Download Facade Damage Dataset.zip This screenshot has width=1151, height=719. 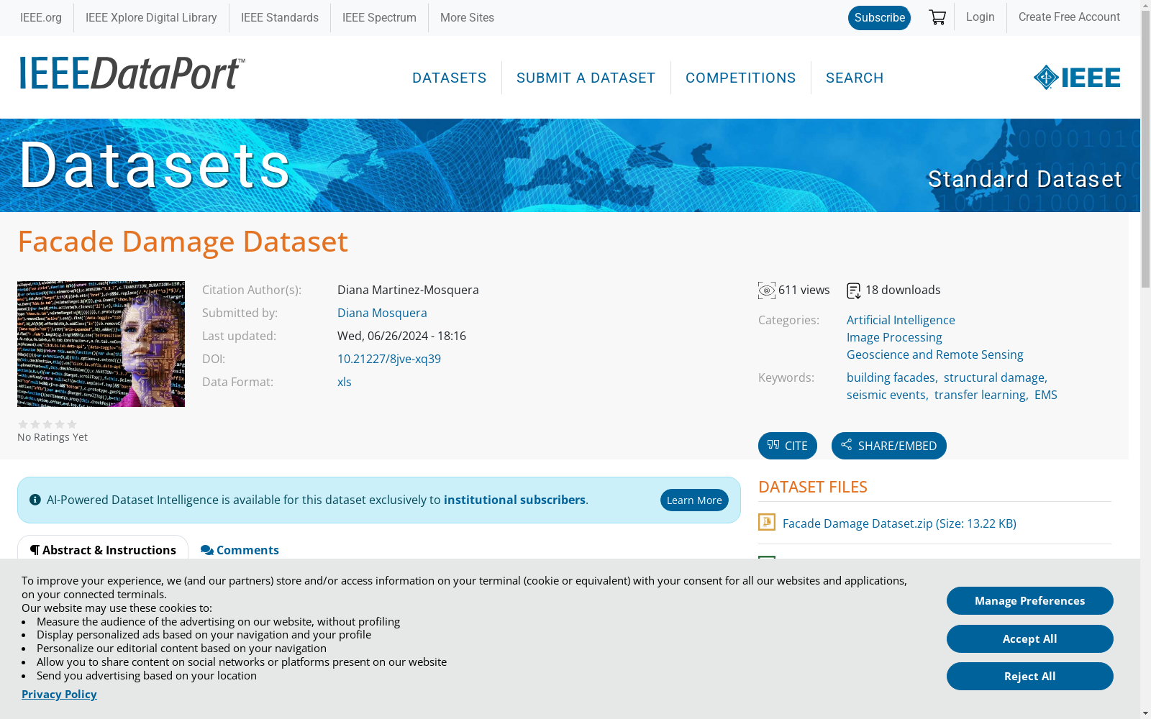pos(899,523)
